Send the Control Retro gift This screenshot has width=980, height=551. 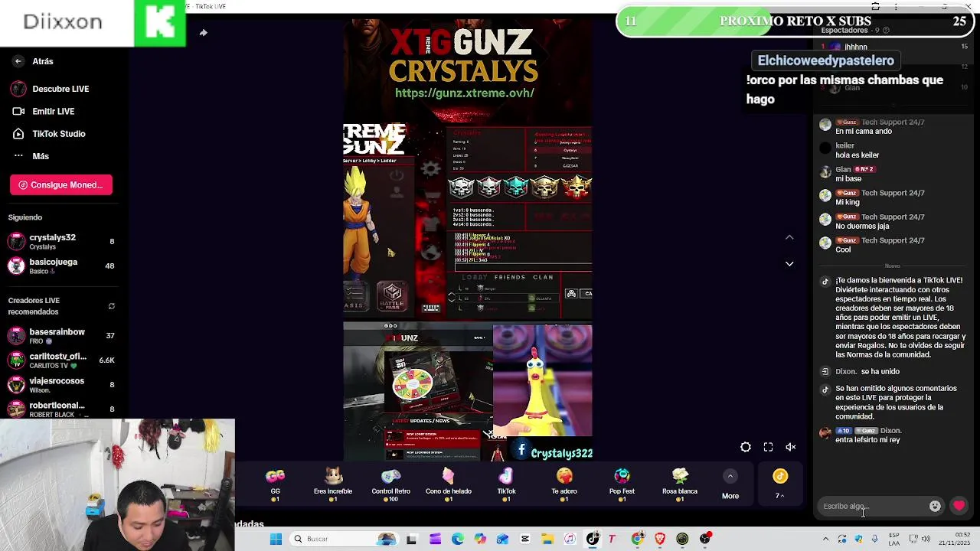pyautogui.click(x=391, y=484)
